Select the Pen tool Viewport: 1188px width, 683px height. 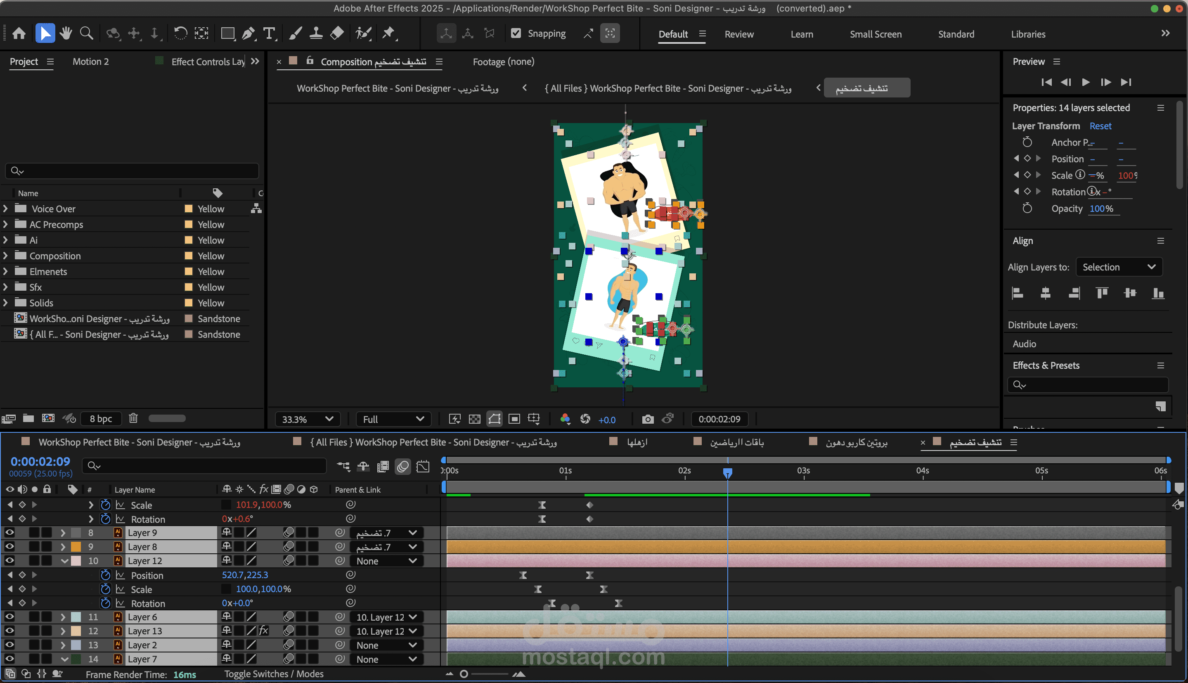pyautogui.click(x=248, y=33)
